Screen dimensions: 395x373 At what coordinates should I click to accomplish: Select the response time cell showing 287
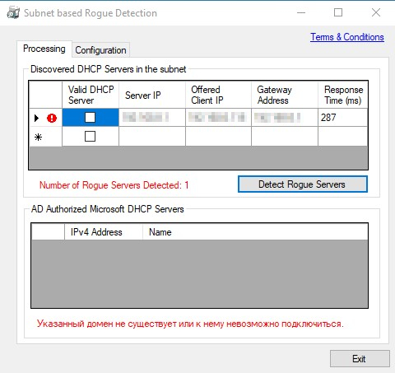pyautogui.click(x=342, y=118)
